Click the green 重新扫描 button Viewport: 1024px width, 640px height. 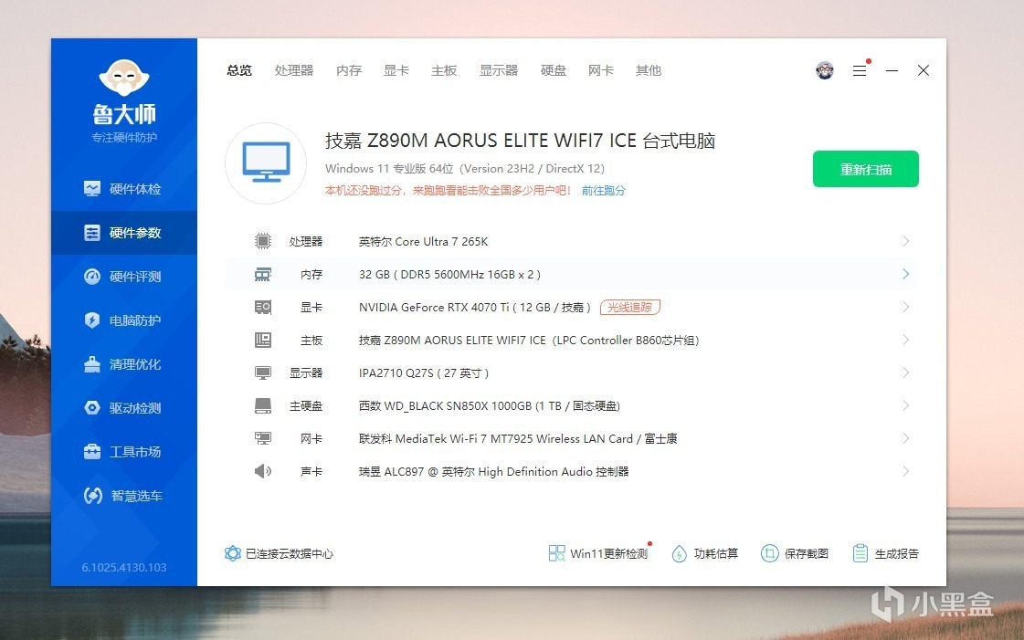(x=865, y=169)
